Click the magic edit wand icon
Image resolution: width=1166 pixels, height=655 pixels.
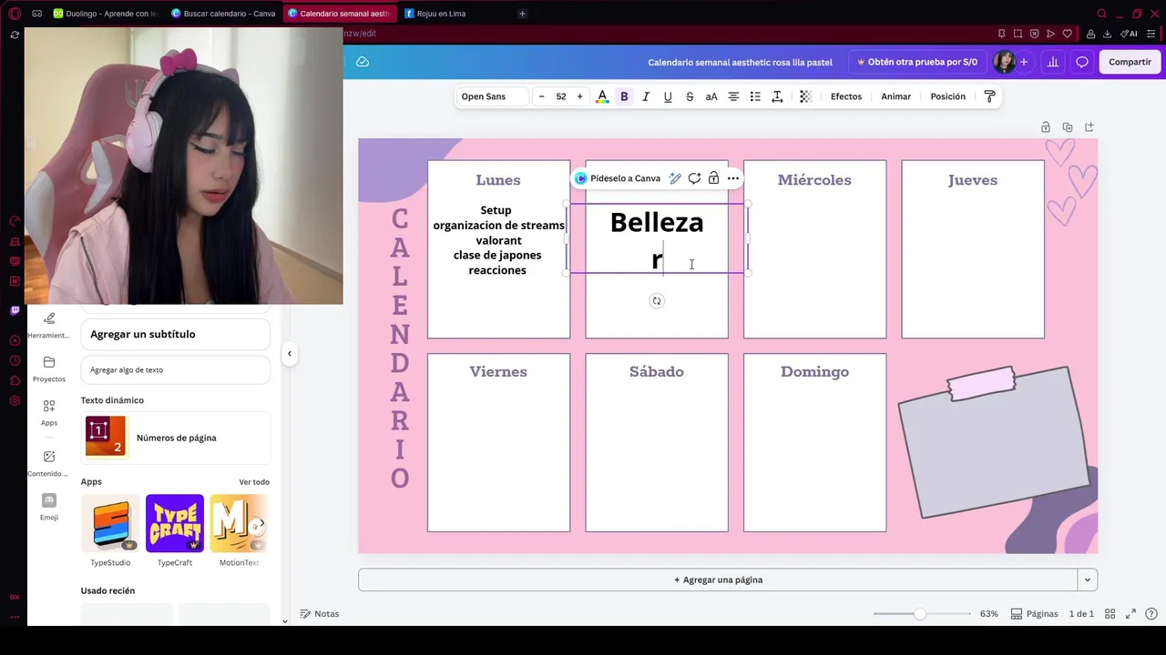675,178
